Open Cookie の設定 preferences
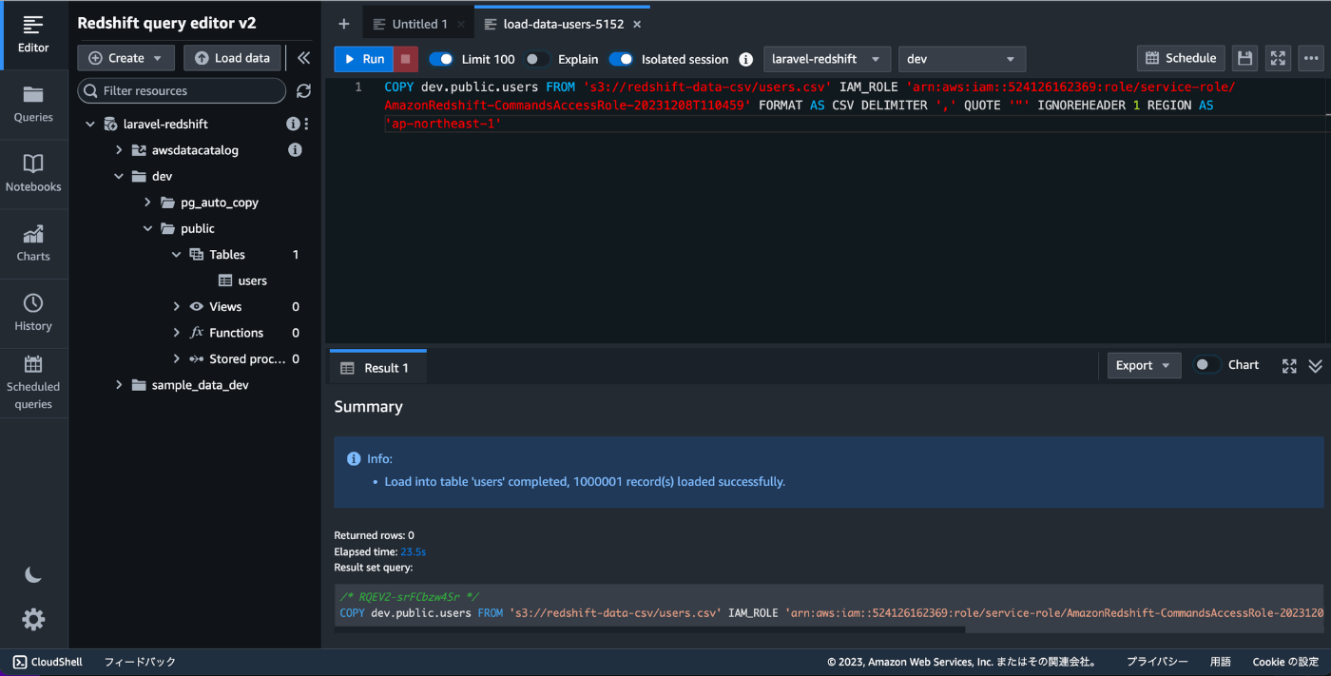This screenshot has height=676, width=1331. pyautogui.click(x=1285, y=662)
